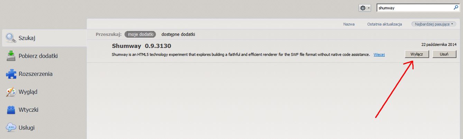Disable Shumway with the Wyłącz button
Viewport: 463px width, 139px height.
[x=417, y=54]
